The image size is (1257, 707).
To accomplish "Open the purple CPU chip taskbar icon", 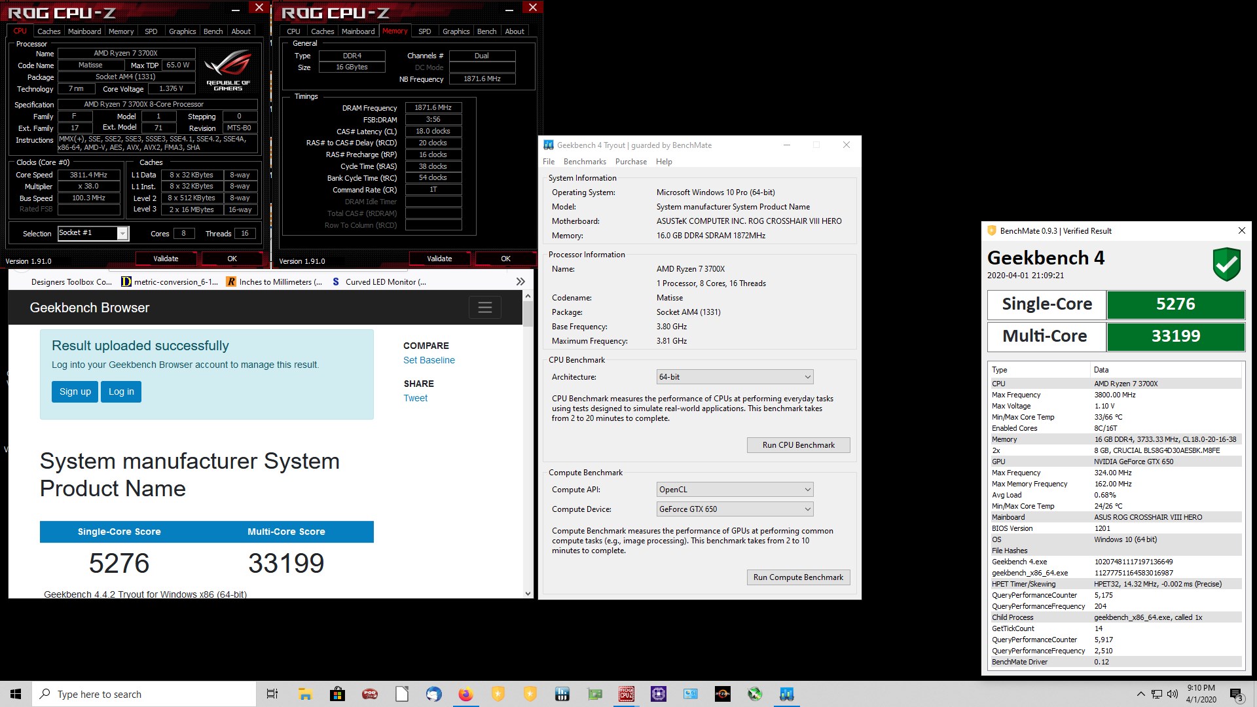I will tap(659, 694).
